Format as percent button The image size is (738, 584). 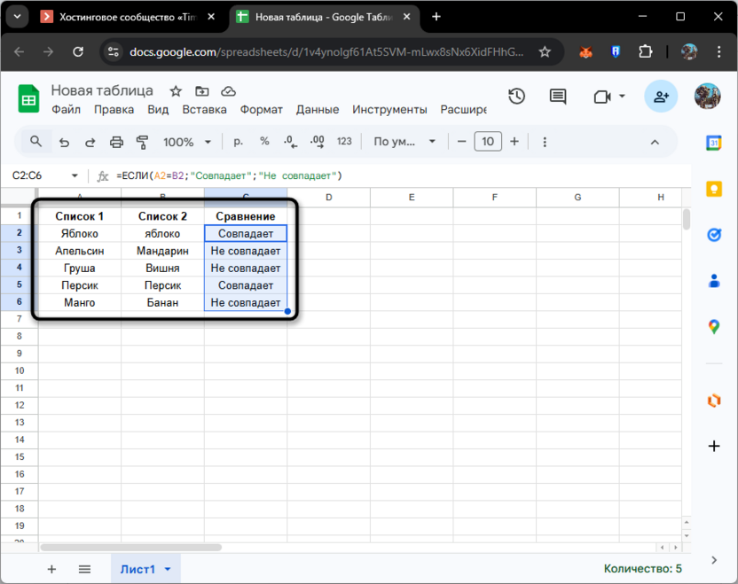click(x=264, y=142)
